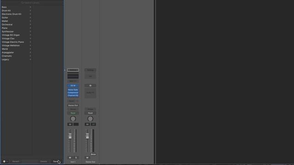This screenshot has width=294, height=165.
Task: Click the Delete button in the Library
Action: [44, 161]
